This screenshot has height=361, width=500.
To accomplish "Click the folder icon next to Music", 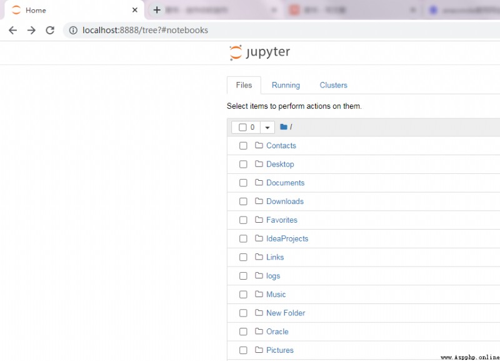I will click(259, 294).
